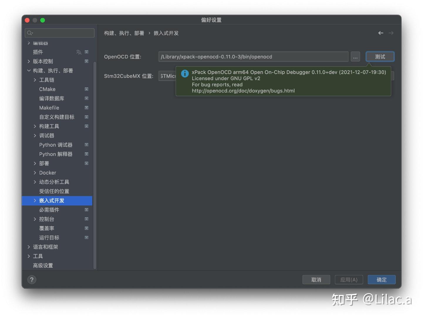Click the settings marker icon next to CMake
423x317 pixels.
(86, 89)
